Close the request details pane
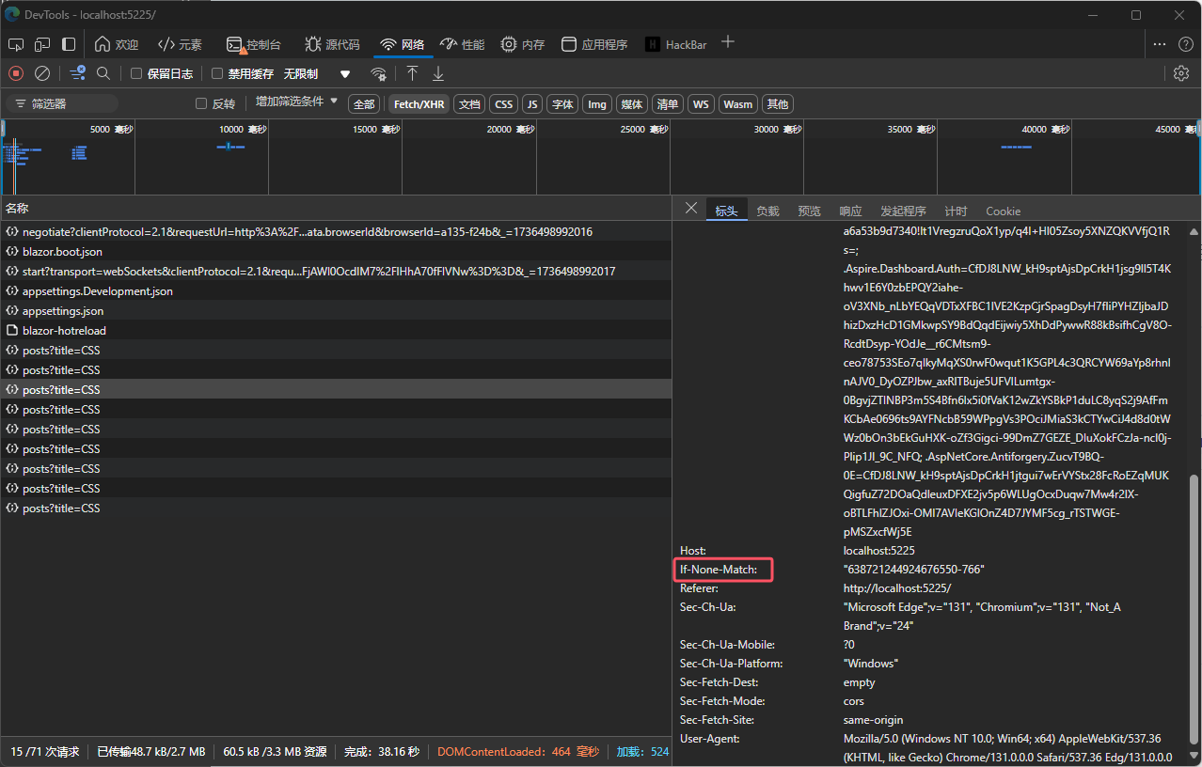 (x=691, y=209)
